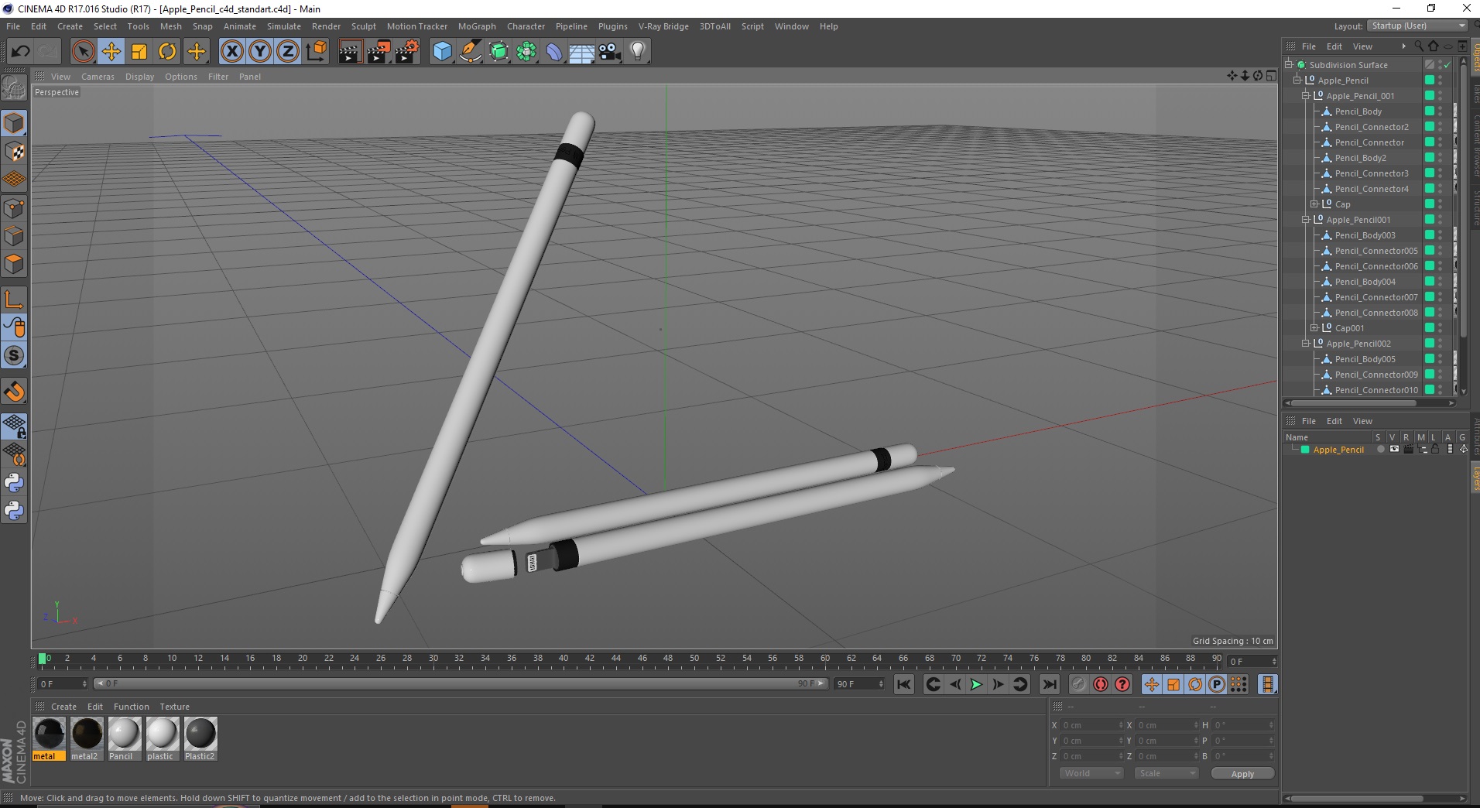Open the Sculpt menu
1480x808 pixels.
point(363,26)
